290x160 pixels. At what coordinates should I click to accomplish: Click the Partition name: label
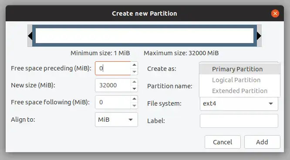click(x=170, y=86)
